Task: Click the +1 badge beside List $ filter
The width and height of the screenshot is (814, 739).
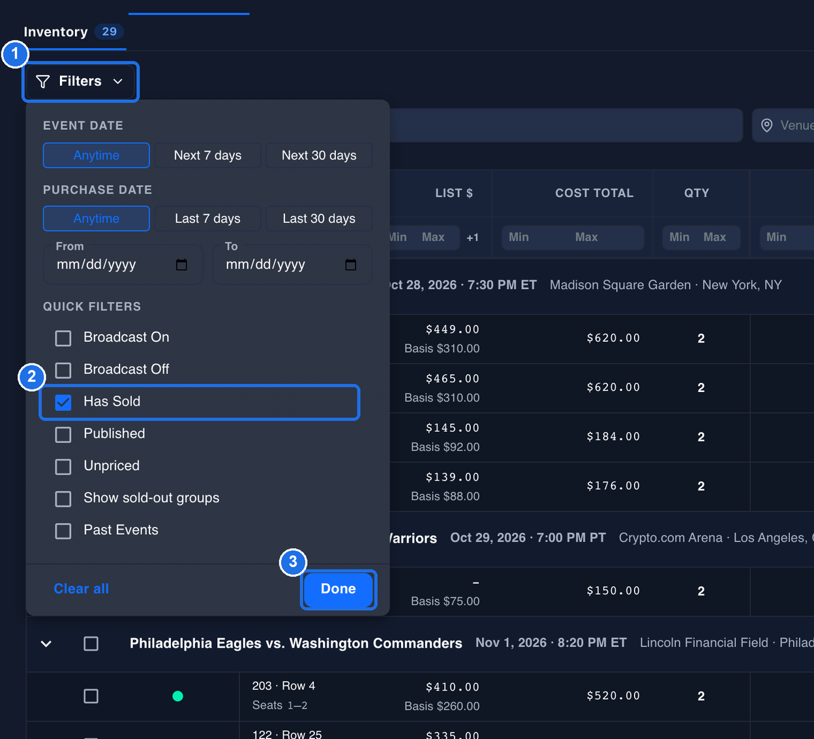Action: pyautogui.click(x=473, y=237)
